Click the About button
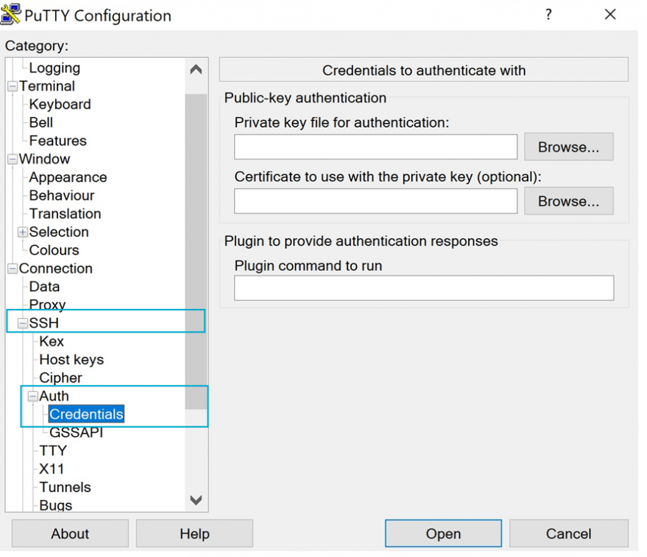 (70, 534)
